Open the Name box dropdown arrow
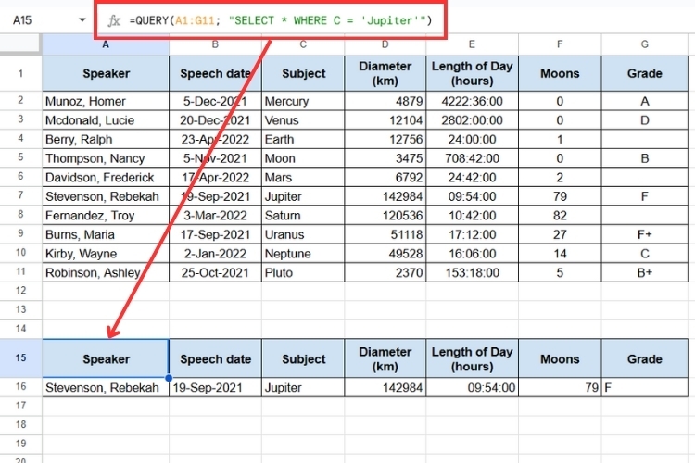Screen dimensions: 695x463 point(82,20)
